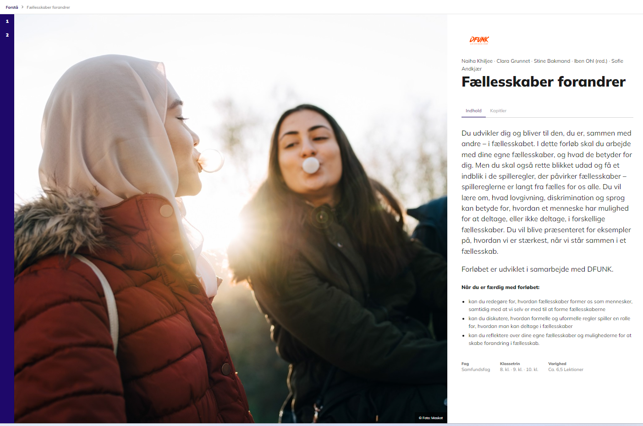
Task: Click author name Clara Grunnet
Action: click(x=513, y=61)
